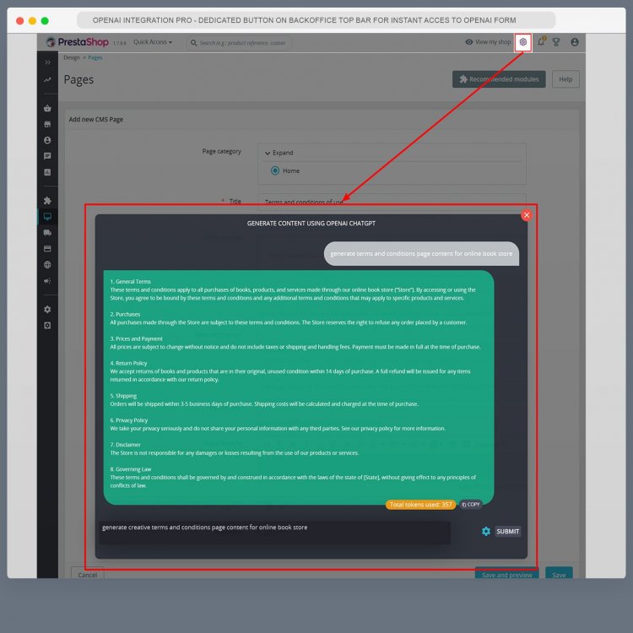Screen dimensions: 633x633
Task: Open the Stats chart icon in sidebar
Action: 47,172
